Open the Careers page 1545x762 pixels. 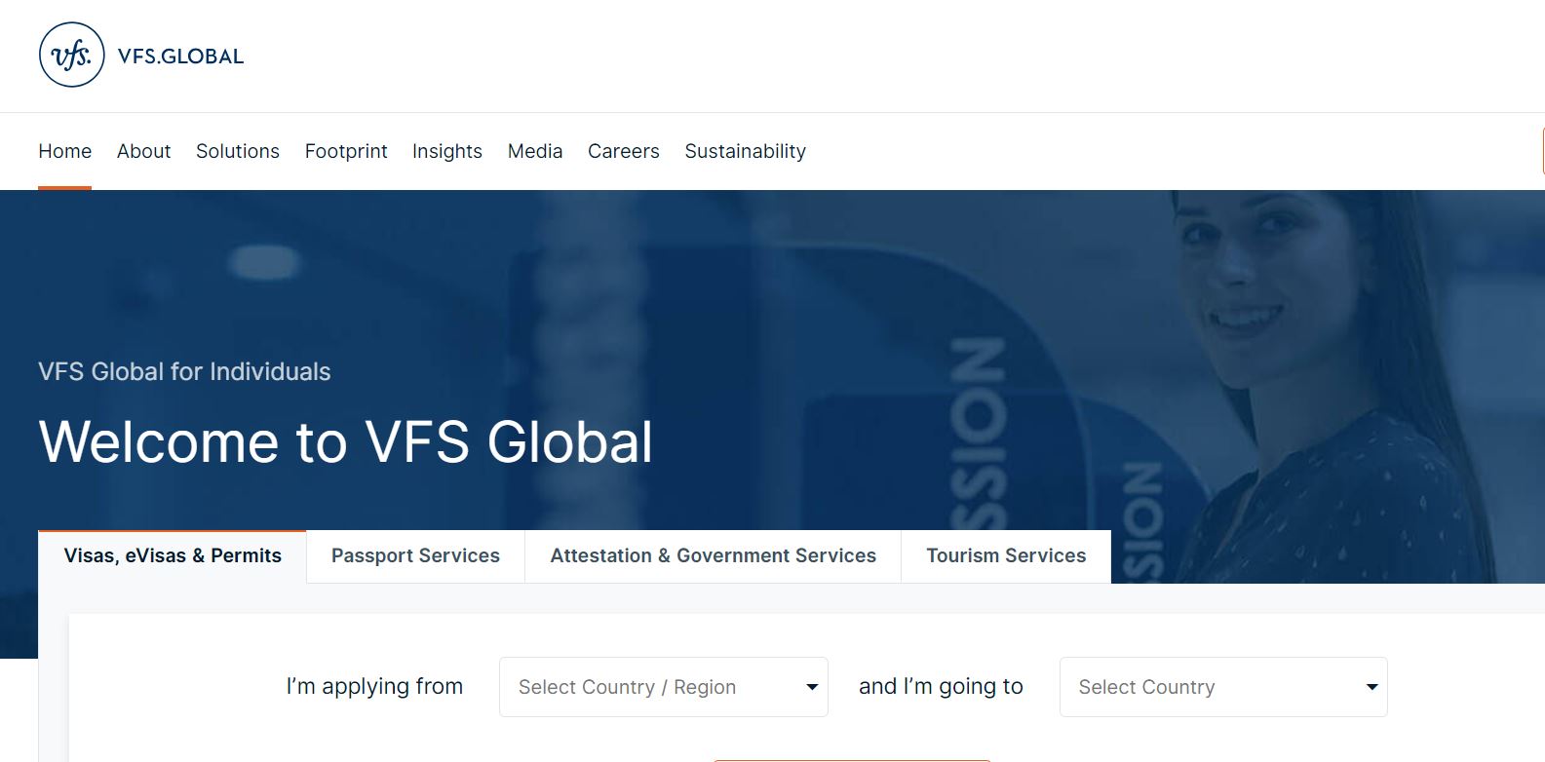tap(624, 151)
